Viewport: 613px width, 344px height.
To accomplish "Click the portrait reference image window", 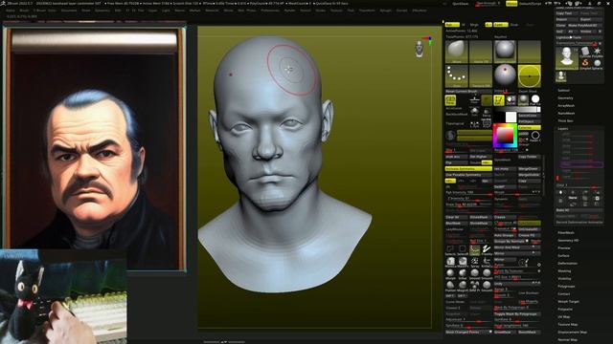I will click(x=94, y=148).
